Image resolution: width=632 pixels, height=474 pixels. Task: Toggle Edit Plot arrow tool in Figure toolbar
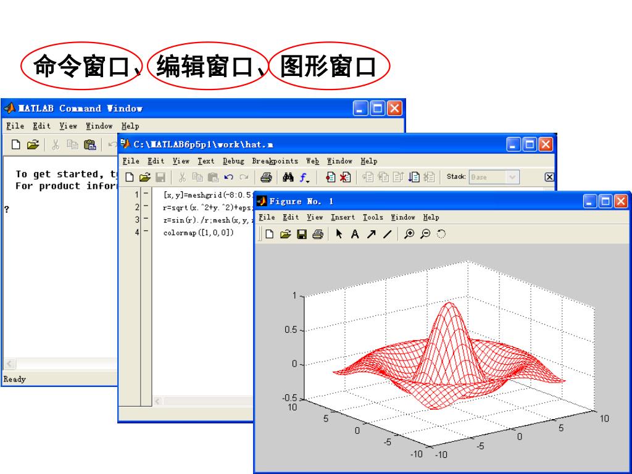pyautogui.click(x=339, y=234)
